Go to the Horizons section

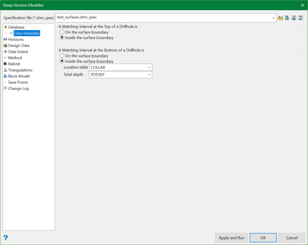[16, 39]
